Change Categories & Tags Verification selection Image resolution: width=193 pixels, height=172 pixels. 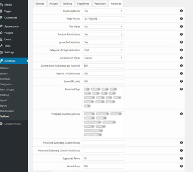(x=103, y=50)
